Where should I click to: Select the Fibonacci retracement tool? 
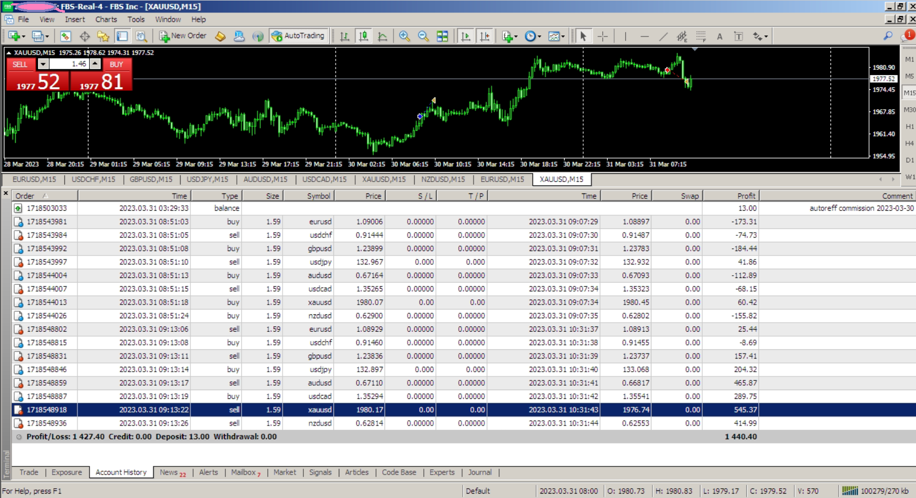(701, 36)
